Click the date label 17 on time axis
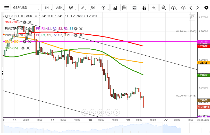This screenshot has height=135, width=210. pyautogui.click(x=52, y=120)
